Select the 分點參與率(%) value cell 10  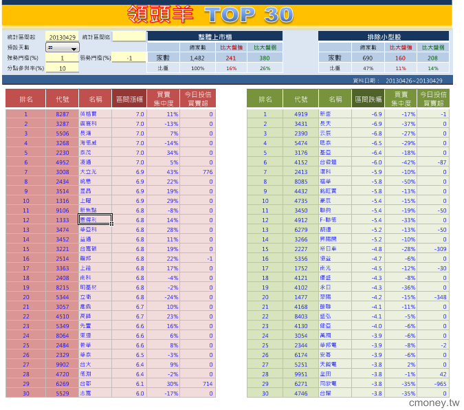click(x=62, y=68)
